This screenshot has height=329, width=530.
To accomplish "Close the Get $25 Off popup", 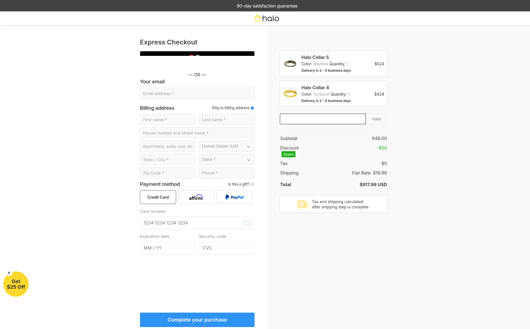I will [x=9, y=273].
